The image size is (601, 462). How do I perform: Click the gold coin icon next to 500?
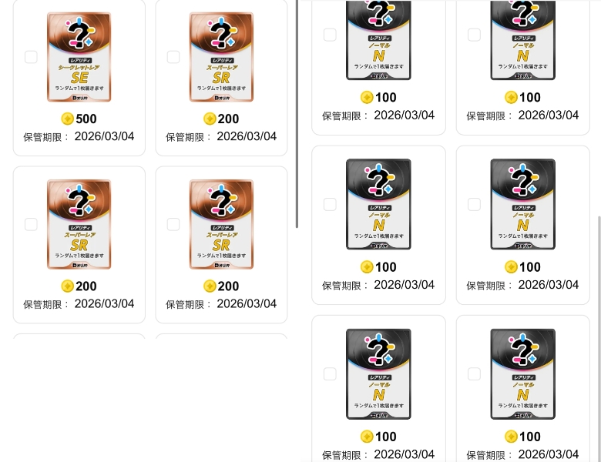[x=68, y=119]
